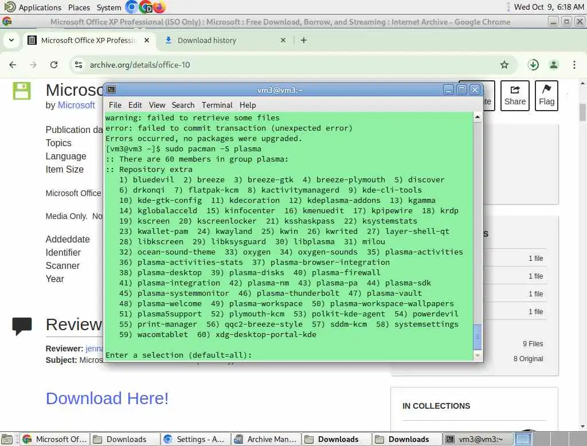Click the terminal scrollbar thumb
Viewport: 587px width, 446px height.
(478, 337)
